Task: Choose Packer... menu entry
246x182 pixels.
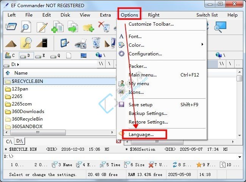Action: click(x=162, y=66)
